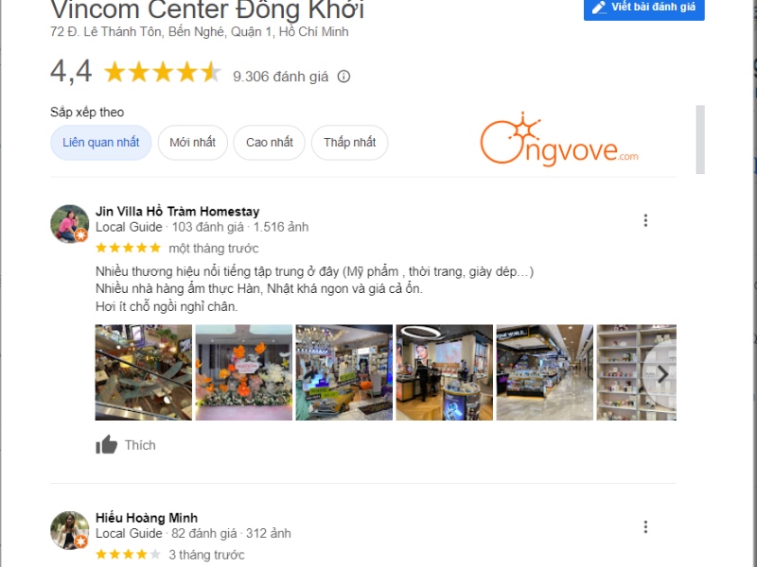Sort reviews by Cao nhất

270,143
